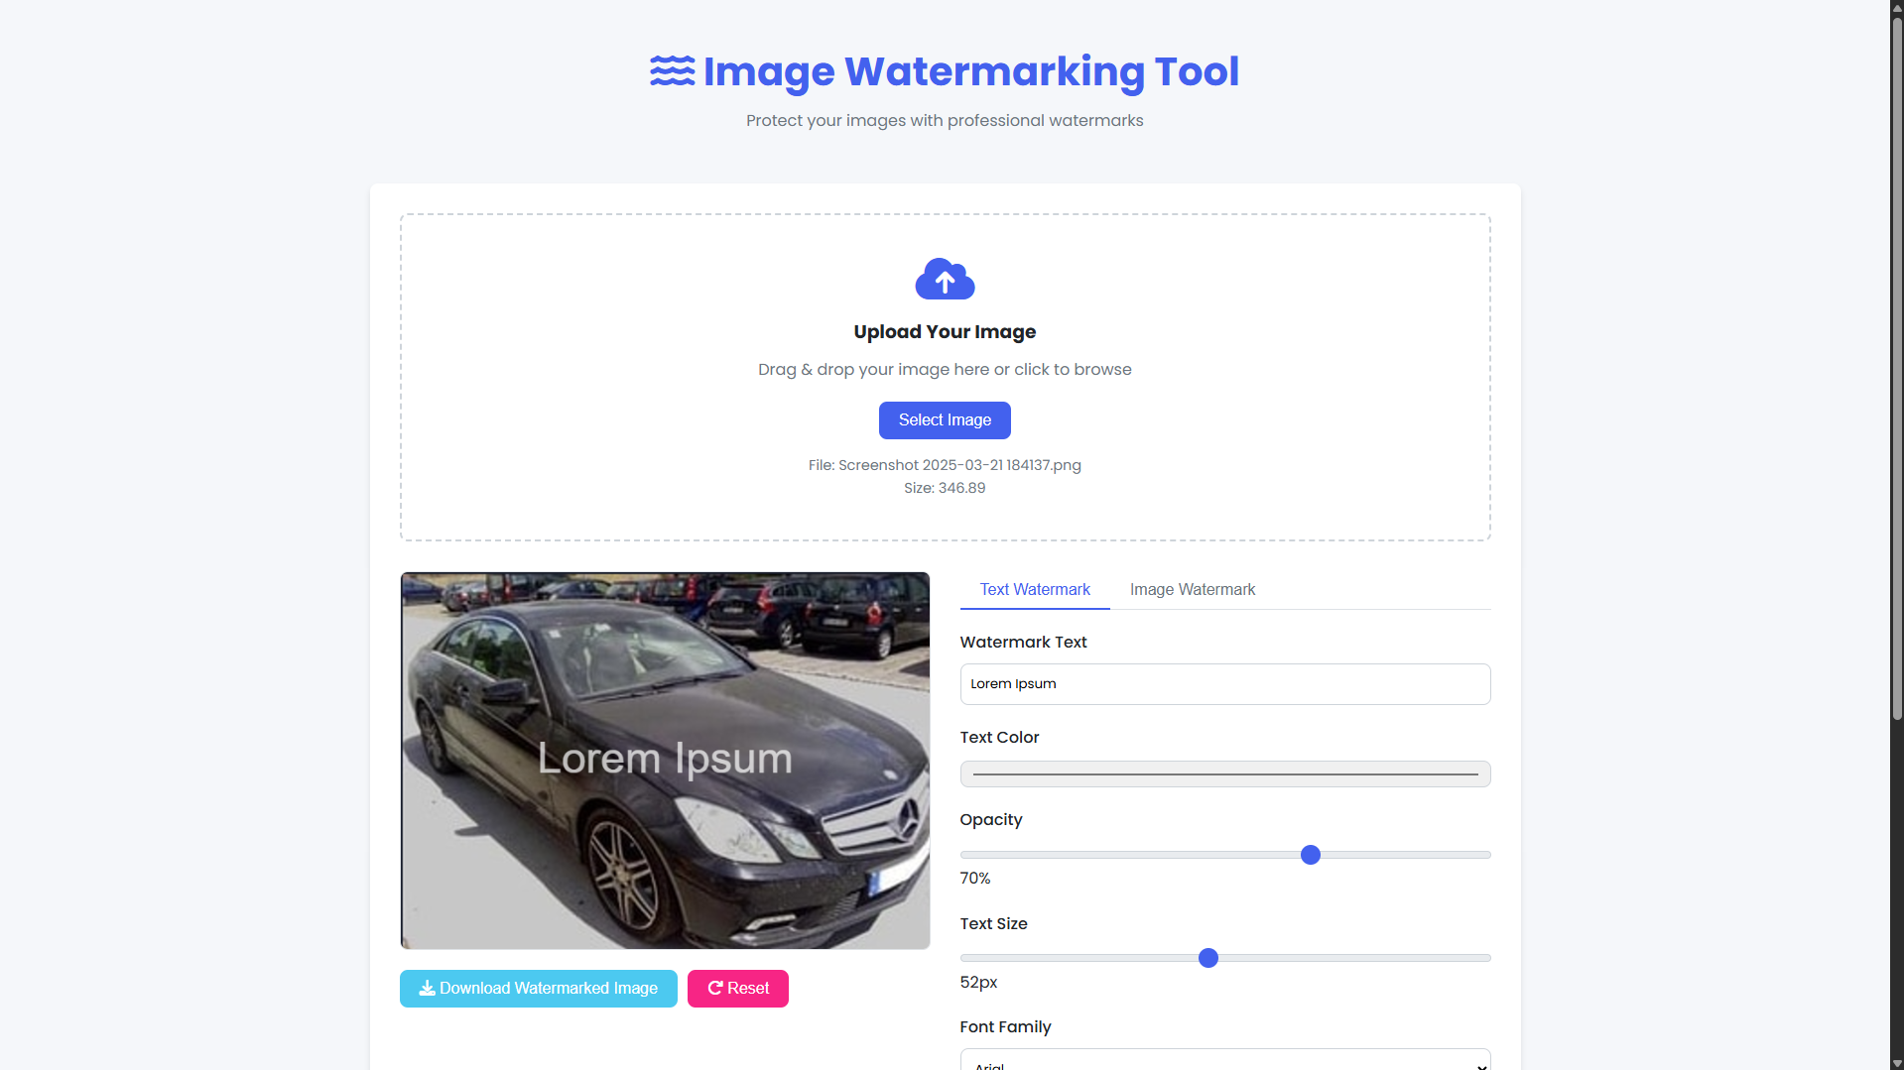
Task: Click the 'Size: 346.89' text
Action: (x=945, y=488)
